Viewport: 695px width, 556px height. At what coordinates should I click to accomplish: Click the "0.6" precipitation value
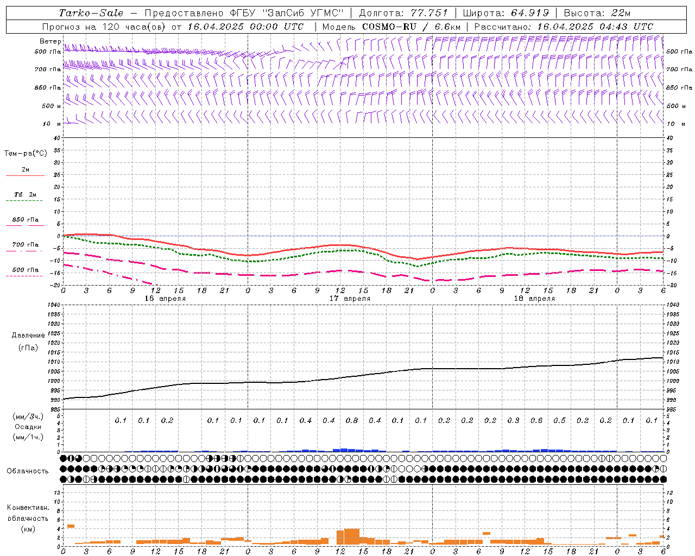pos(536,420)
